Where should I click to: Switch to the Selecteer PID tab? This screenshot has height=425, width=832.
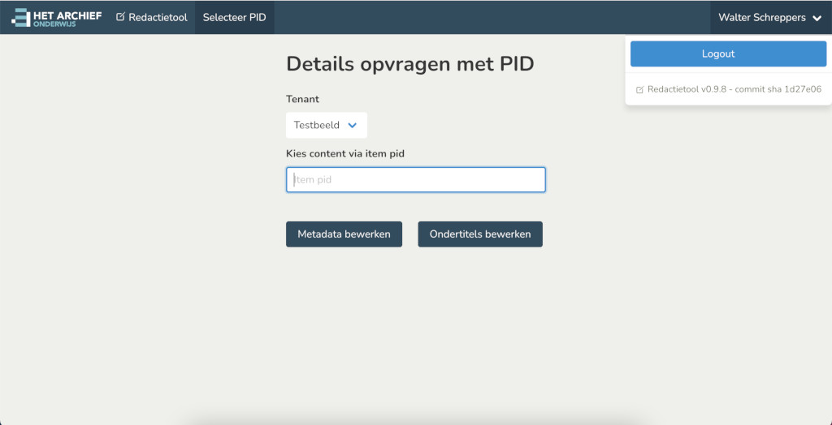click(235, 18)
